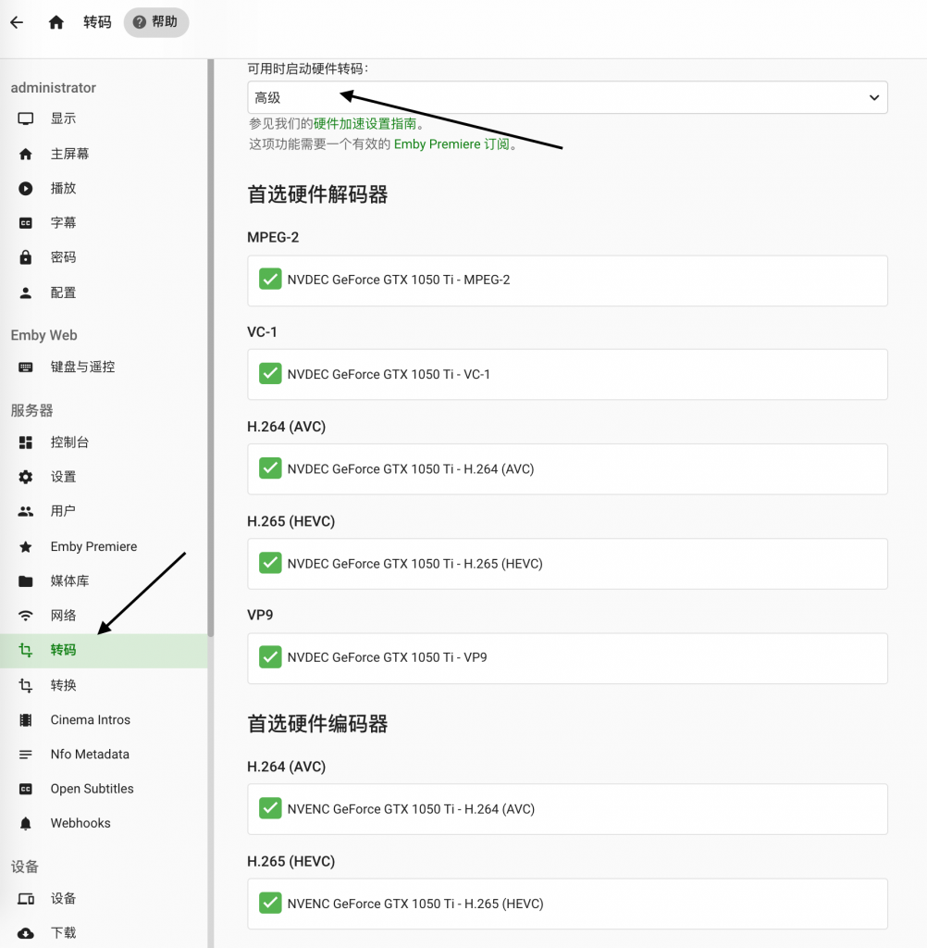Toggle NVENC H.265 (HEVC) encoder checkbox
This screenshot has width=927, height=948.
(x=270, y=903)
